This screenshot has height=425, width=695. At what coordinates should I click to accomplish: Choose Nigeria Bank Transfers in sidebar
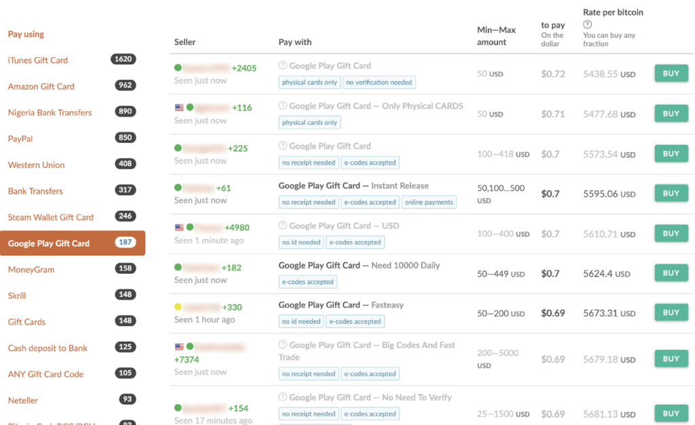click(x=50, y=113)
